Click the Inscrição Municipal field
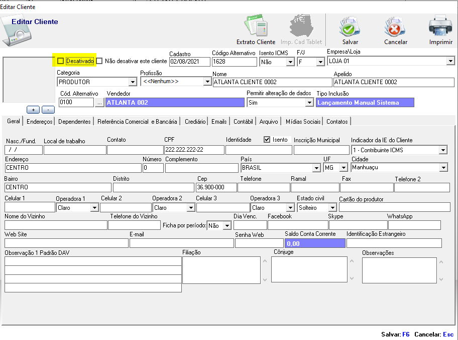 tap(321, 150)
